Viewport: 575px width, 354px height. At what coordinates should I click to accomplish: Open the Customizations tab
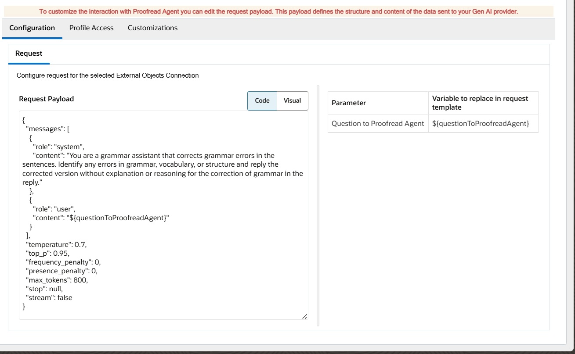point(152,28)
